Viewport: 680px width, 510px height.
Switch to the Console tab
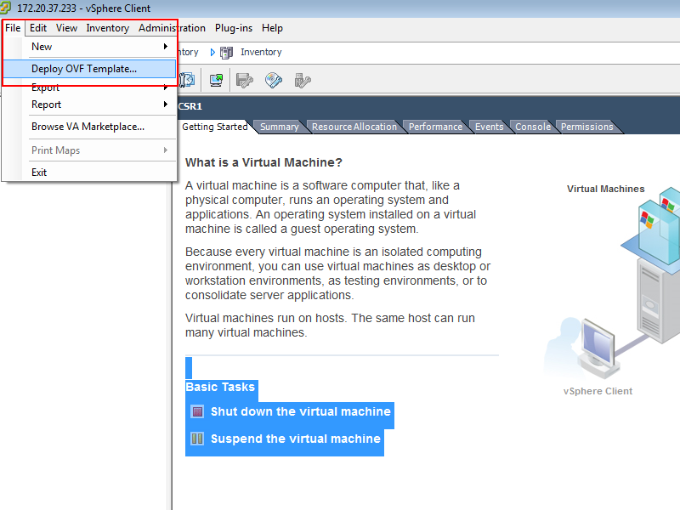(533, 127)
